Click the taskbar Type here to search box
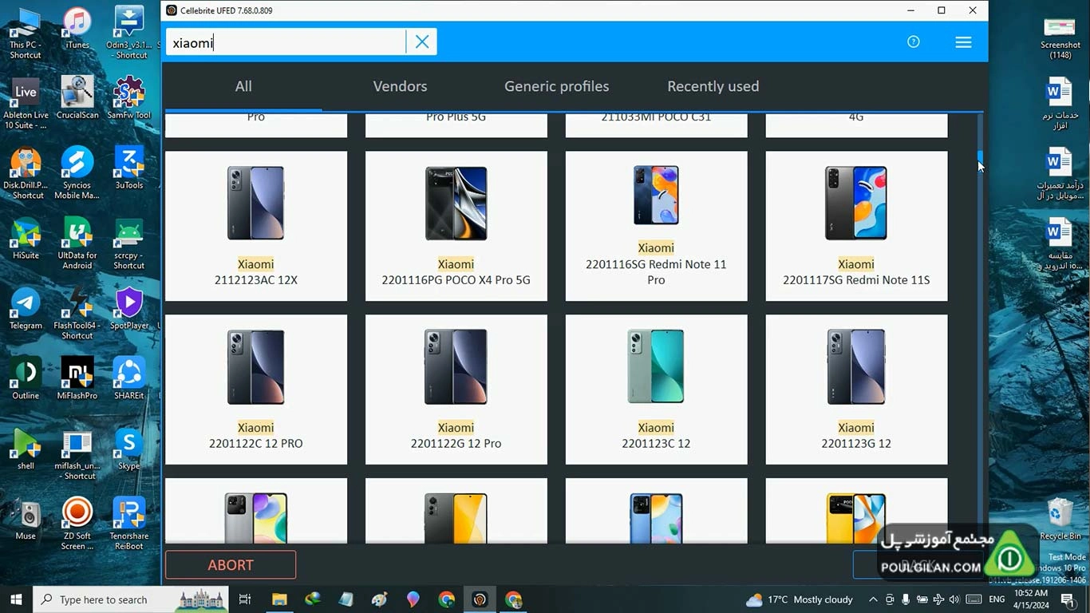Viewport: 1090px width, 613px height. [131, 599]
